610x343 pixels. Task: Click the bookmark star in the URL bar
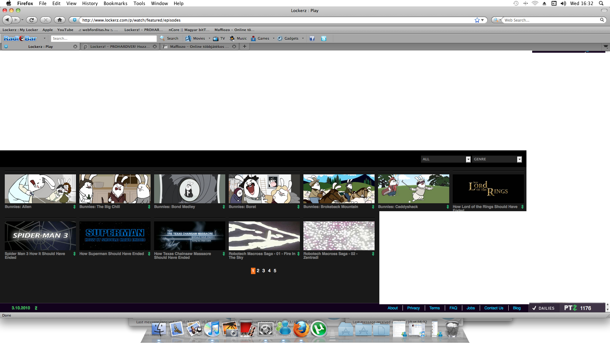tap(477, 20)
